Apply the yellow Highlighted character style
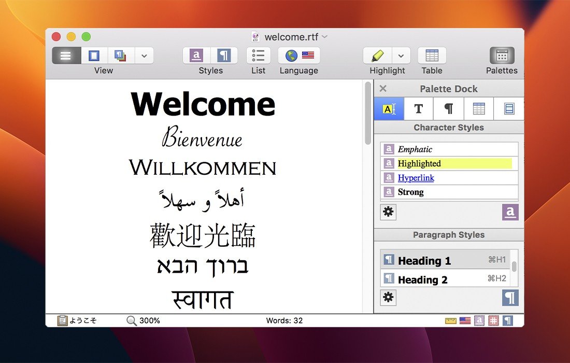570x363 pixels. click(420, 164)
